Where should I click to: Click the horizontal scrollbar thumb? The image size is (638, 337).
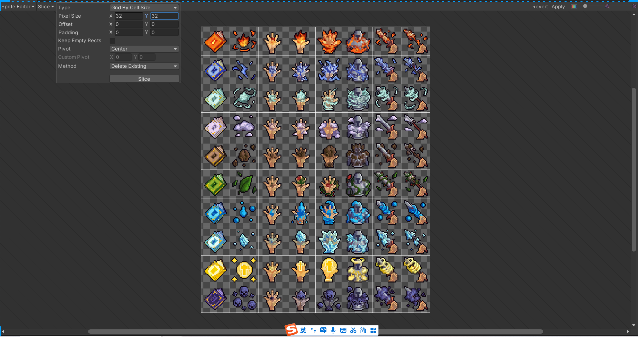pyautogui.click(x=316, y=332)
